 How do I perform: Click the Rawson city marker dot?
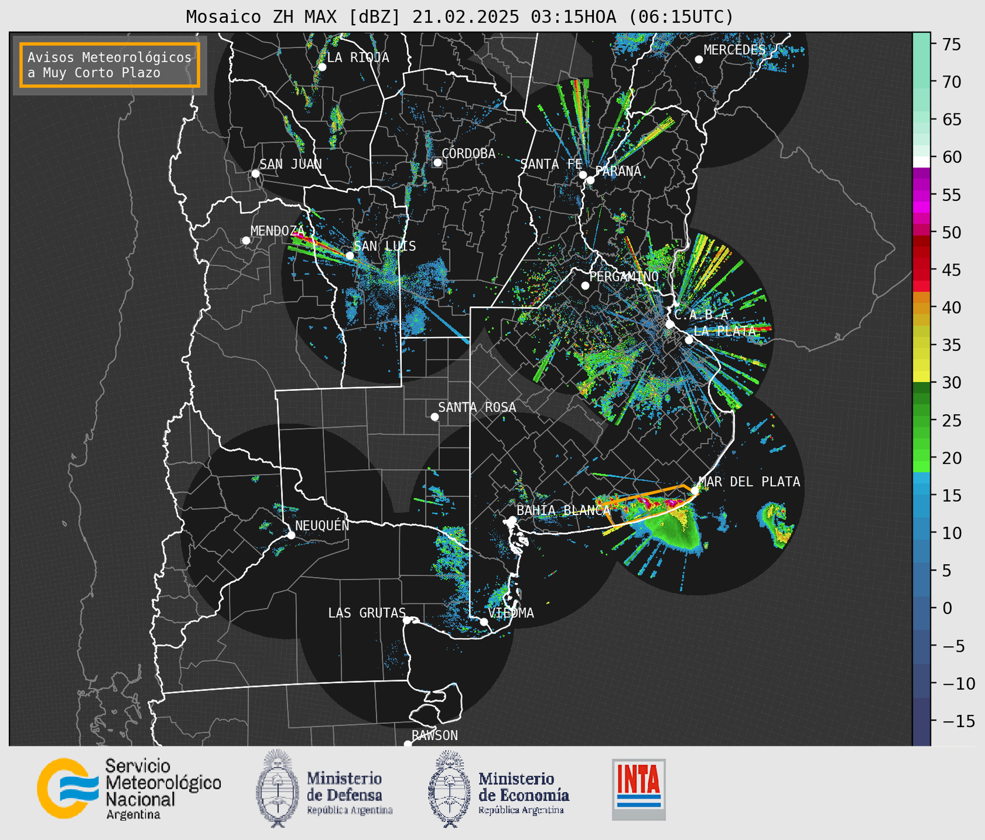click(x=408, y=744)
